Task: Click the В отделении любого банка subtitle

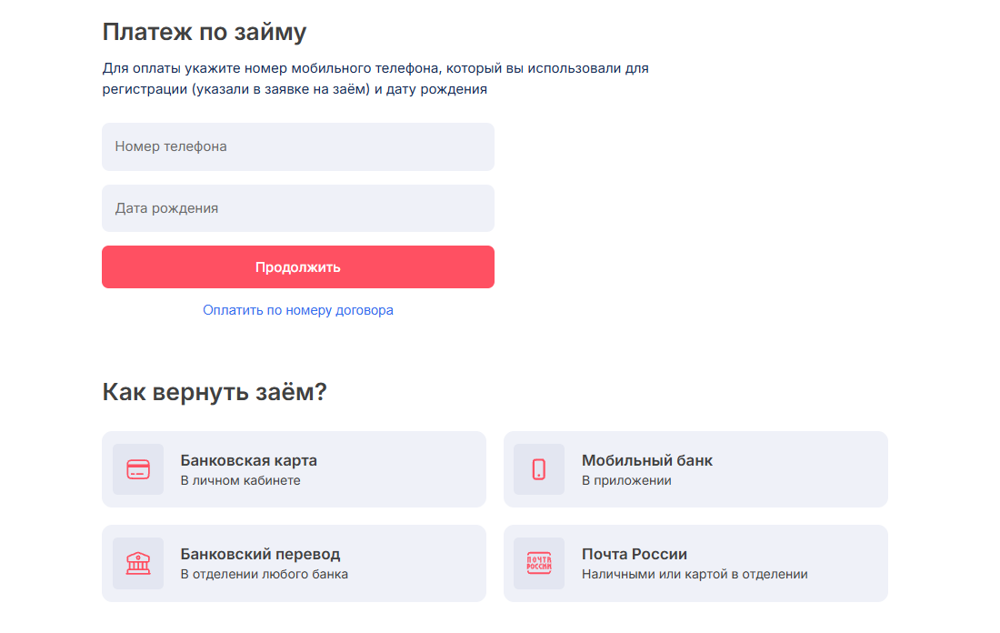Action: (x=264, y=574)
